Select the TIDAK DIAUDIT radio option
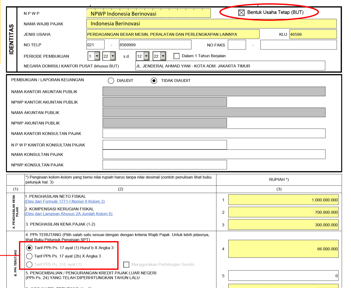This screenshot has width=351, height=288. tap(154, 81)
